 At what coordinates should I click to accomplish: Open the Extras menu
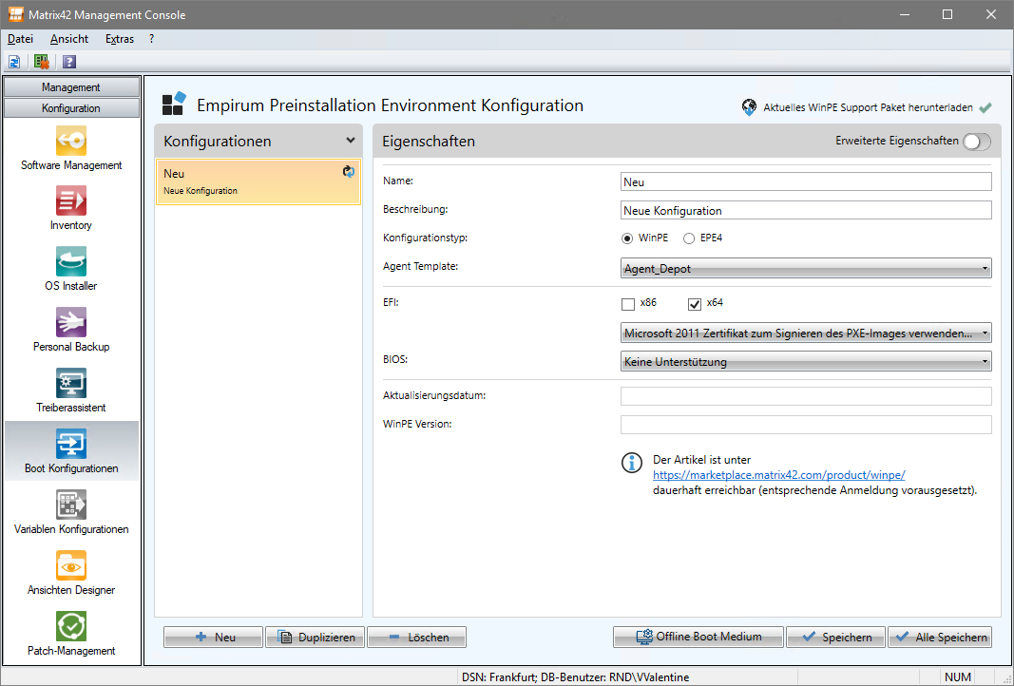point(119,39)
